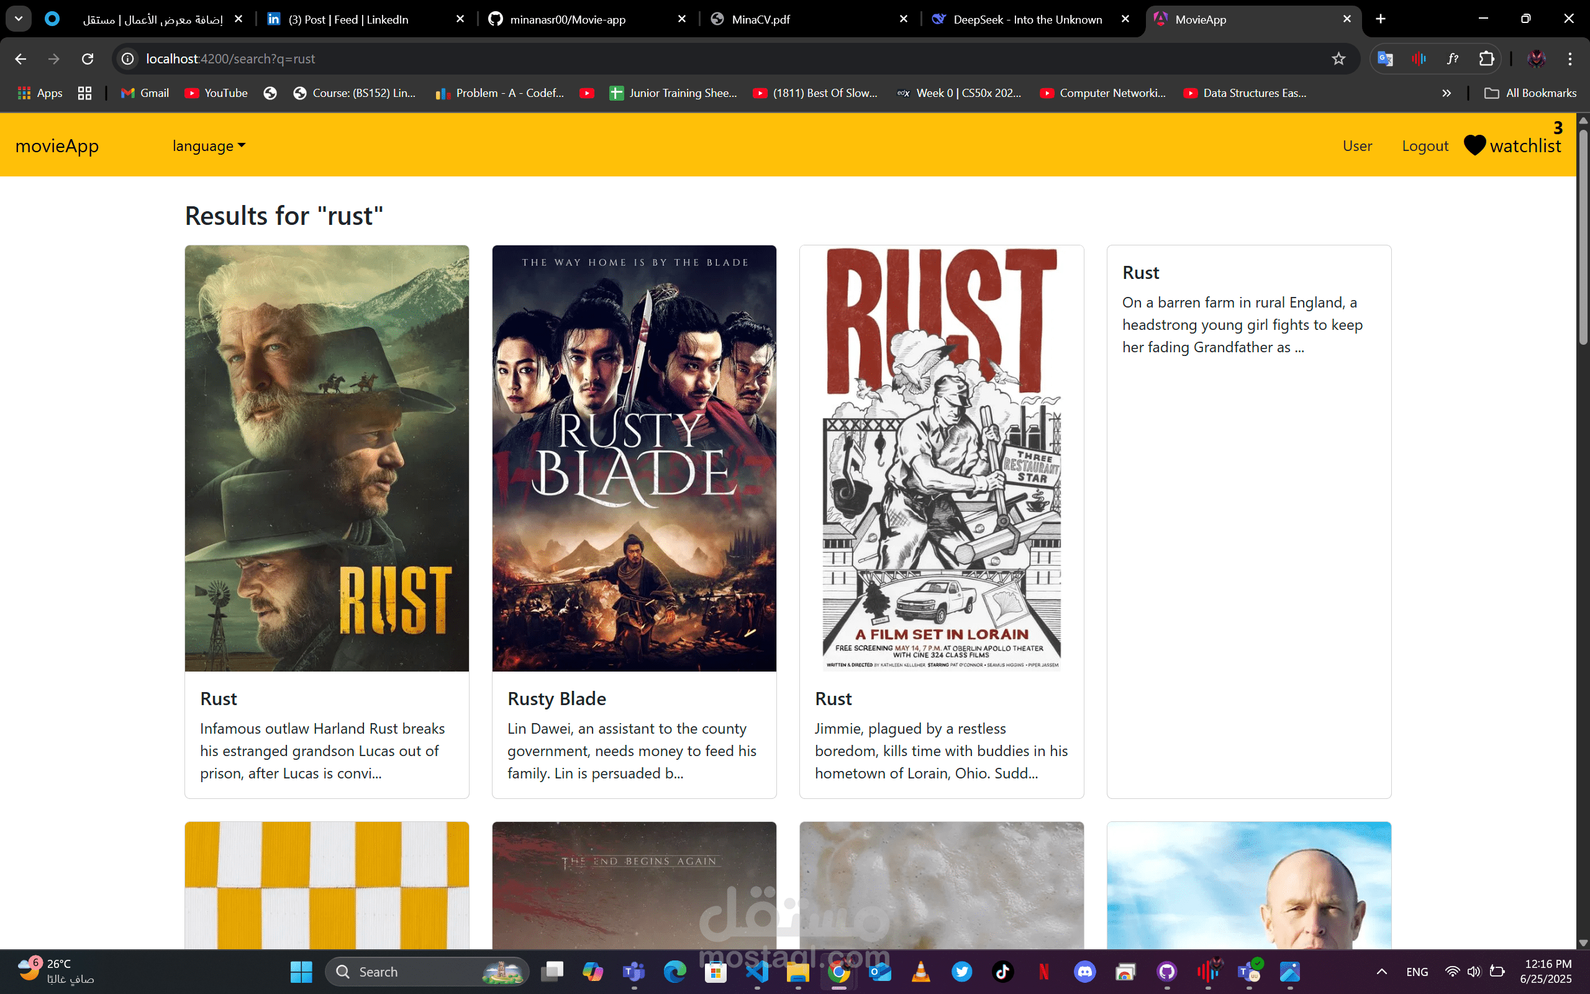Open VLC media player from taskbar
Image resolution: width=1590 pixels, height=994 pixels.
921,972
